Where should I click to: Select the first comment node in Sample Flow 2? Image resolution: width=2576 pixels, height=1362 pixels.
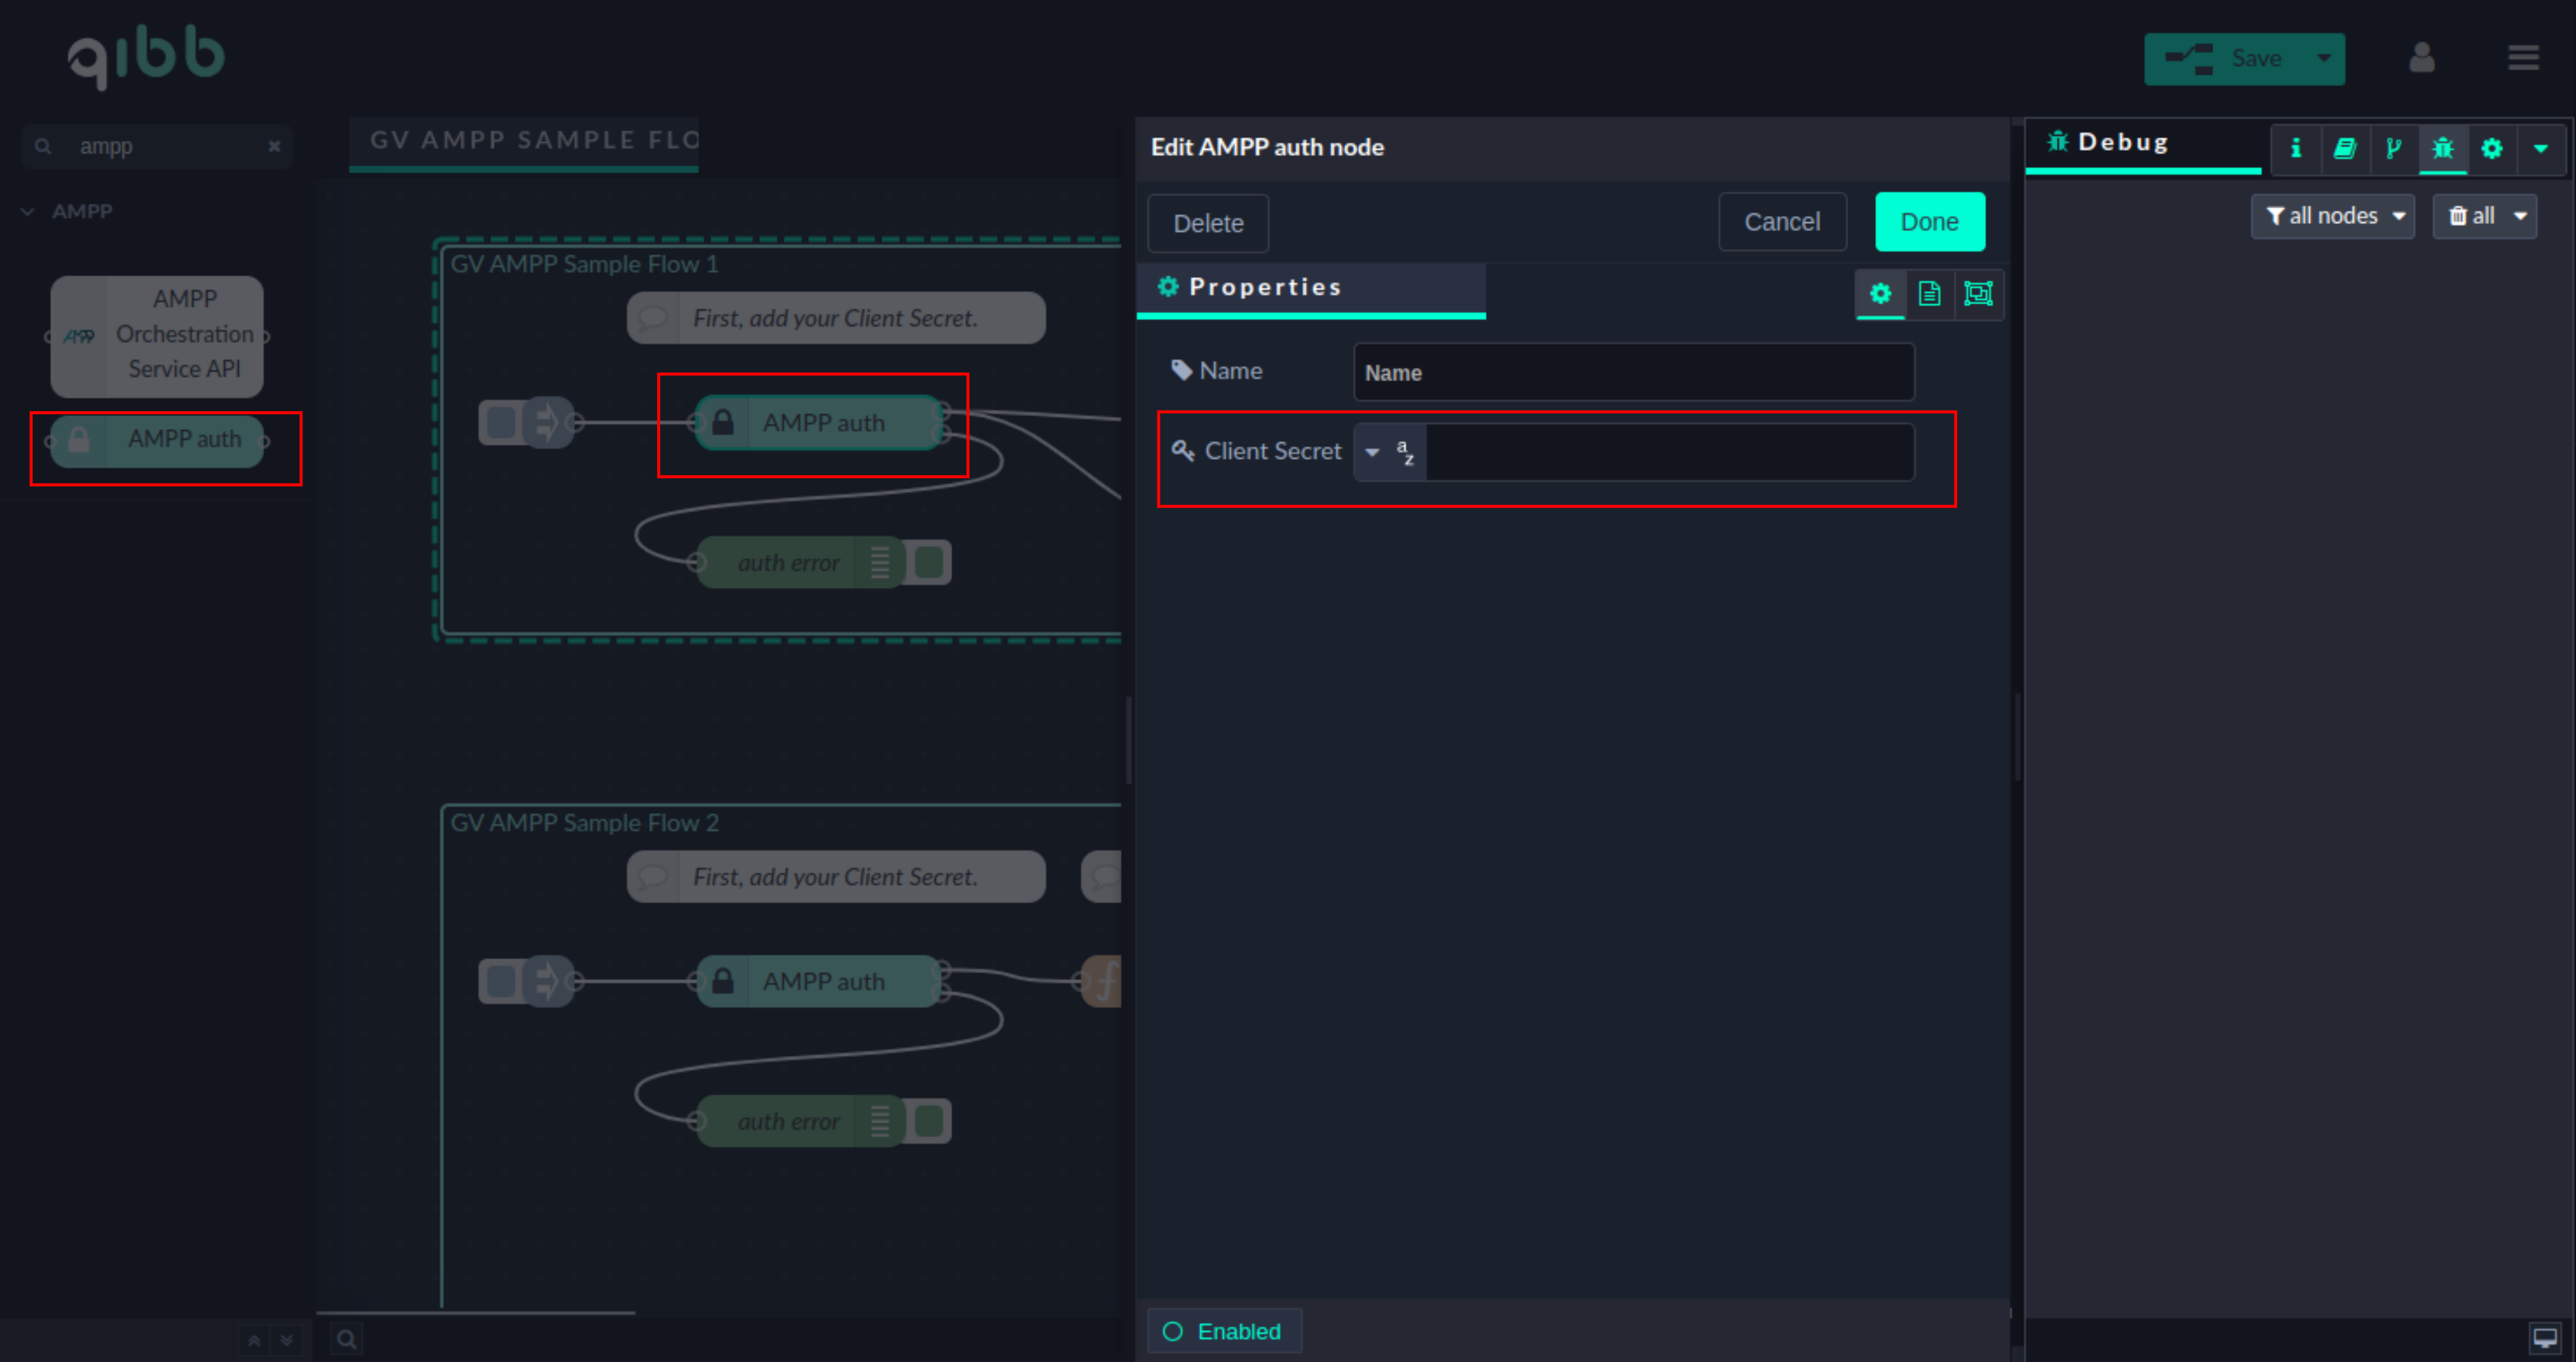tap(836, 877)
